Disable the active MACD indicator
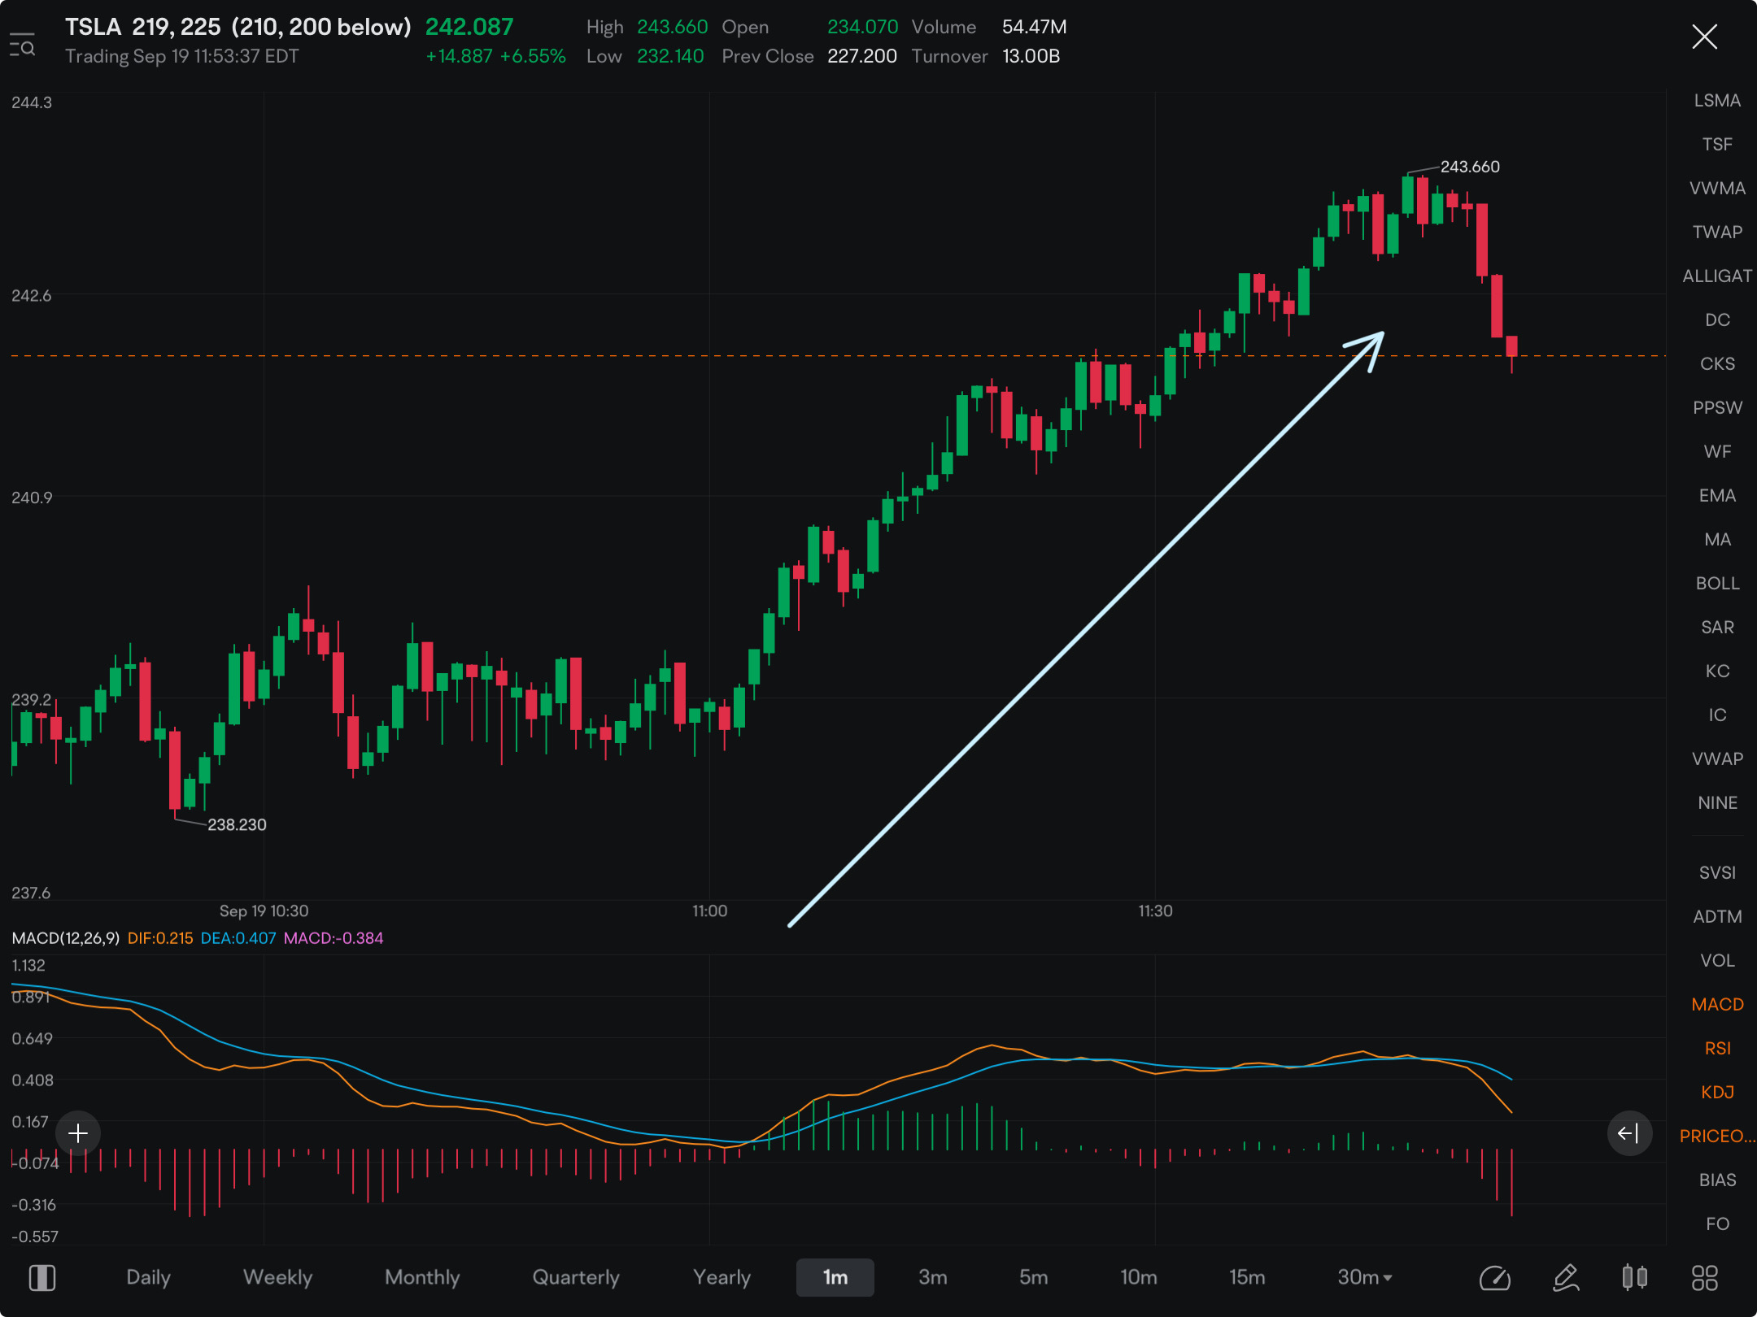Viewport: 1757px width, 1317px height. [x=1717, y=1005]
